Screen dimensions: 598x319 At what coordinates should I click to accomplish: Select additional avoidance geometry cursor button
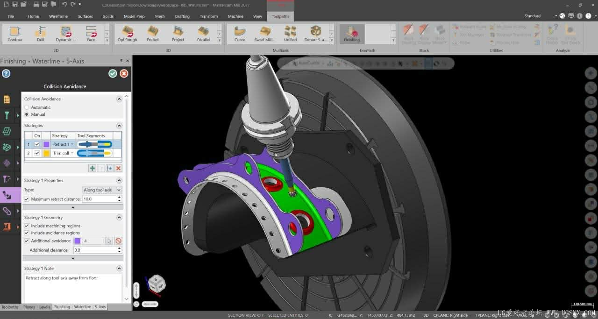[109, 241]
